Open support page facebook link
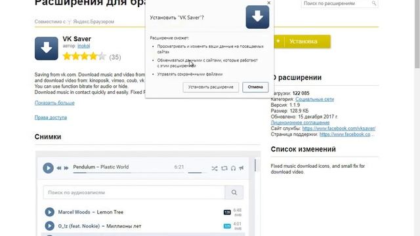This screenshot has width=420, height=236. (x=347, y=134)
